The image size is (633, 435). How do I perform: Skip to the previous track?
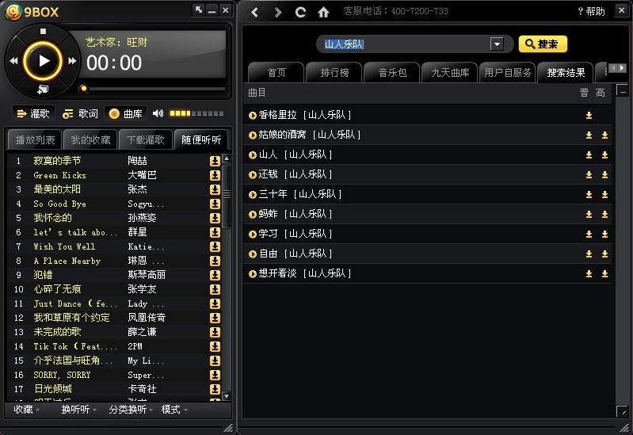pyautogui.click(x=13, y=60)
